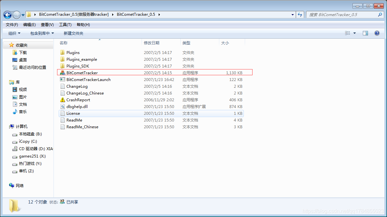Select 文档 library
This screenshot has height=217, width=387.
pyautogui.click(x=23, y=104)
